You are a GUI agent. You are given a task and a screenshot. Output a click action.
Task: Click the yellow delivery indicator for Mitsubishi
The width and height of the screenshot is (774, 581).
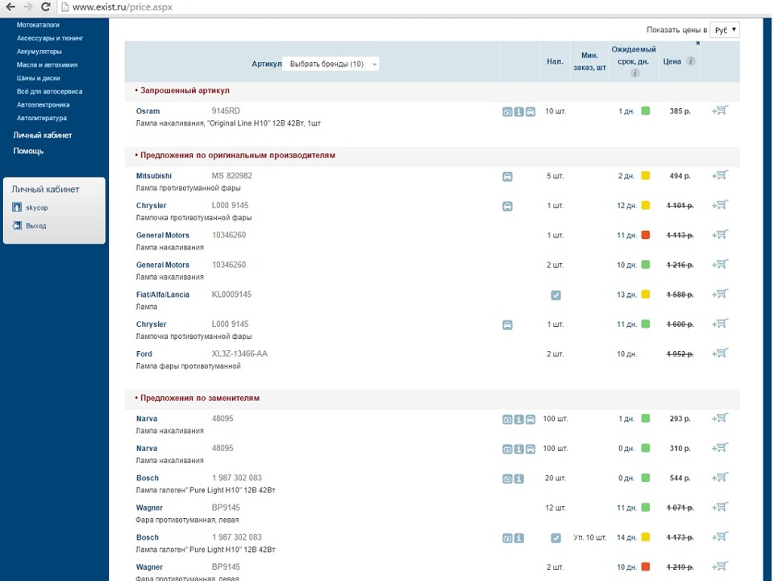[x=645, y=175]
